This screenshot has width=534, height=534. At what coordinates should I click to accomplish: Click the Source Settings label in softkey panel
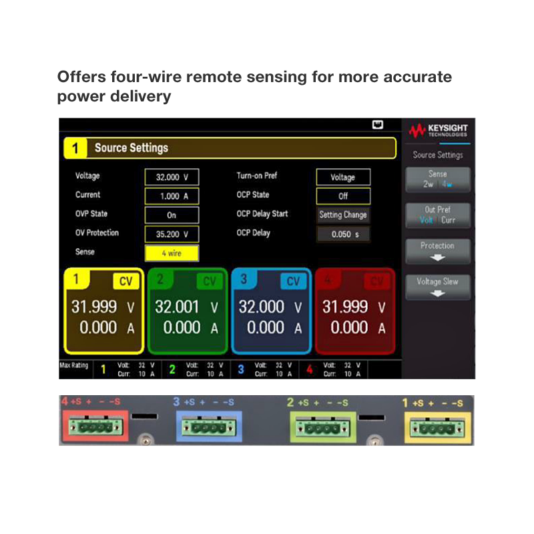coord(438,156)
